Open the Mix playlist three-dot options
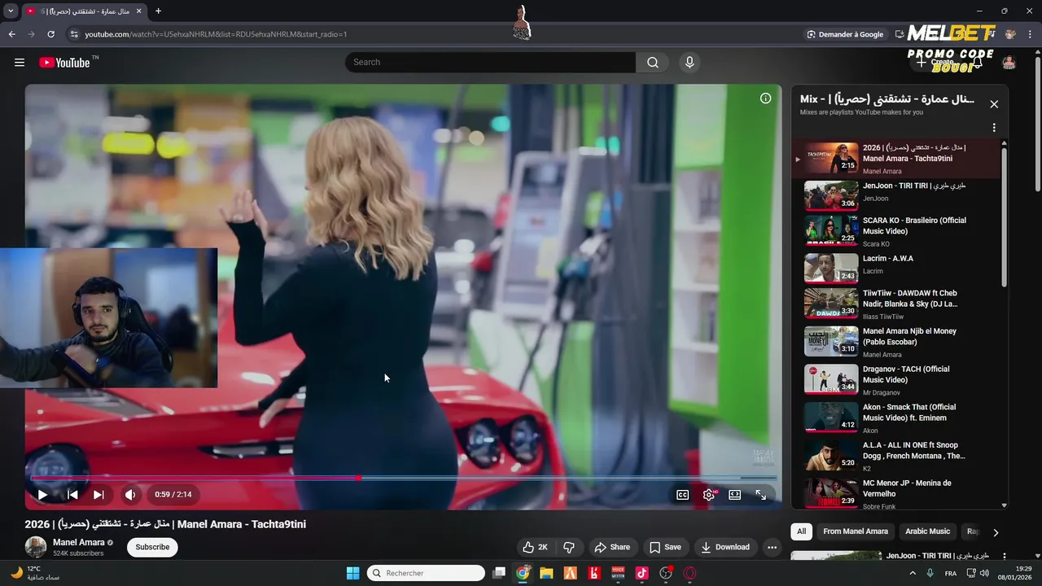This screenshot has height=586, width=1042. pos(994,128)
